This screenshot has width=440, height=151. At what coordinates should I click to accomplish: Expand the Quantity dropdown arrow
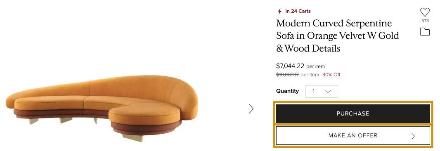[327, 92]
